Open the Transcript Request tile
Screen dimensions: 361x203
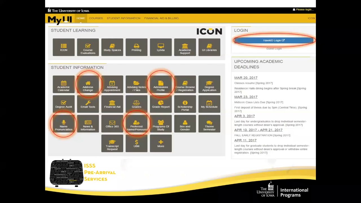tap(112, 144)
